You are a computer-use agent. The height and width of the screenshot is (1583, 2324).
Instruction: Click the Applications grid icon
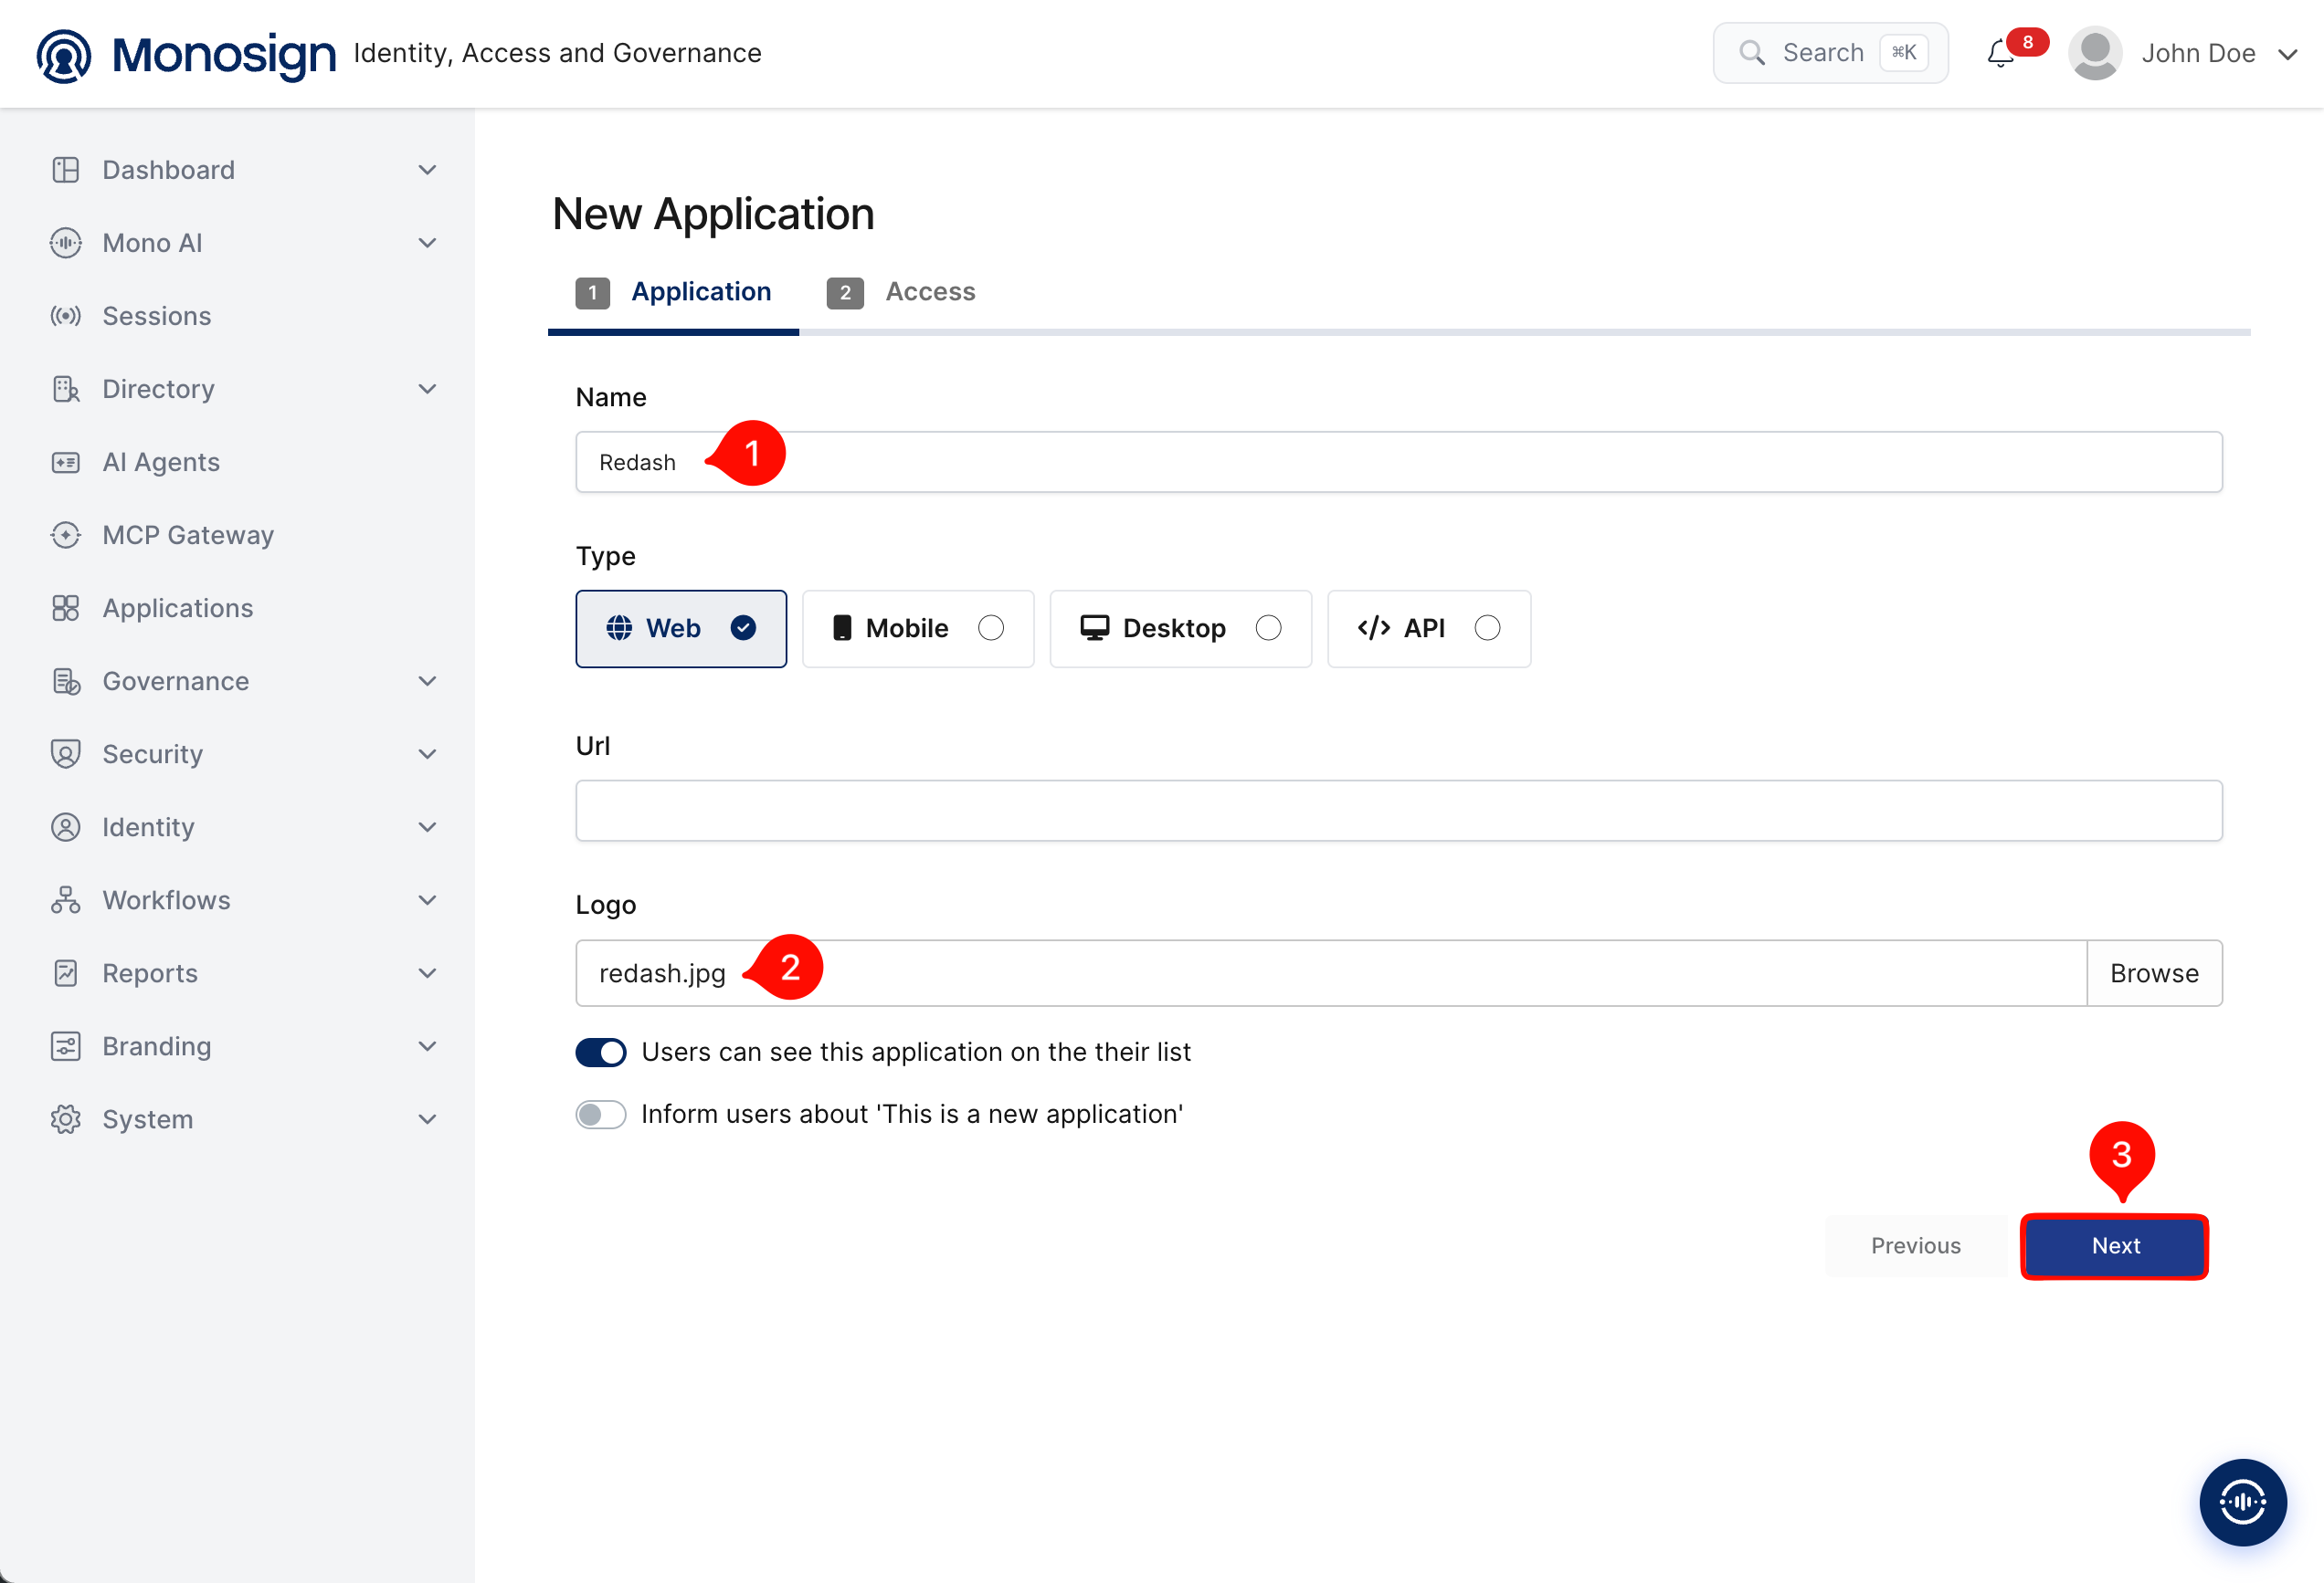66,608
